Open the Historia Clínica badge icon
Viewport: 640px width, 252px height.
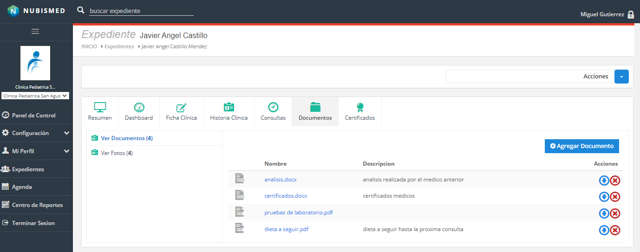(x=229, y=107)
